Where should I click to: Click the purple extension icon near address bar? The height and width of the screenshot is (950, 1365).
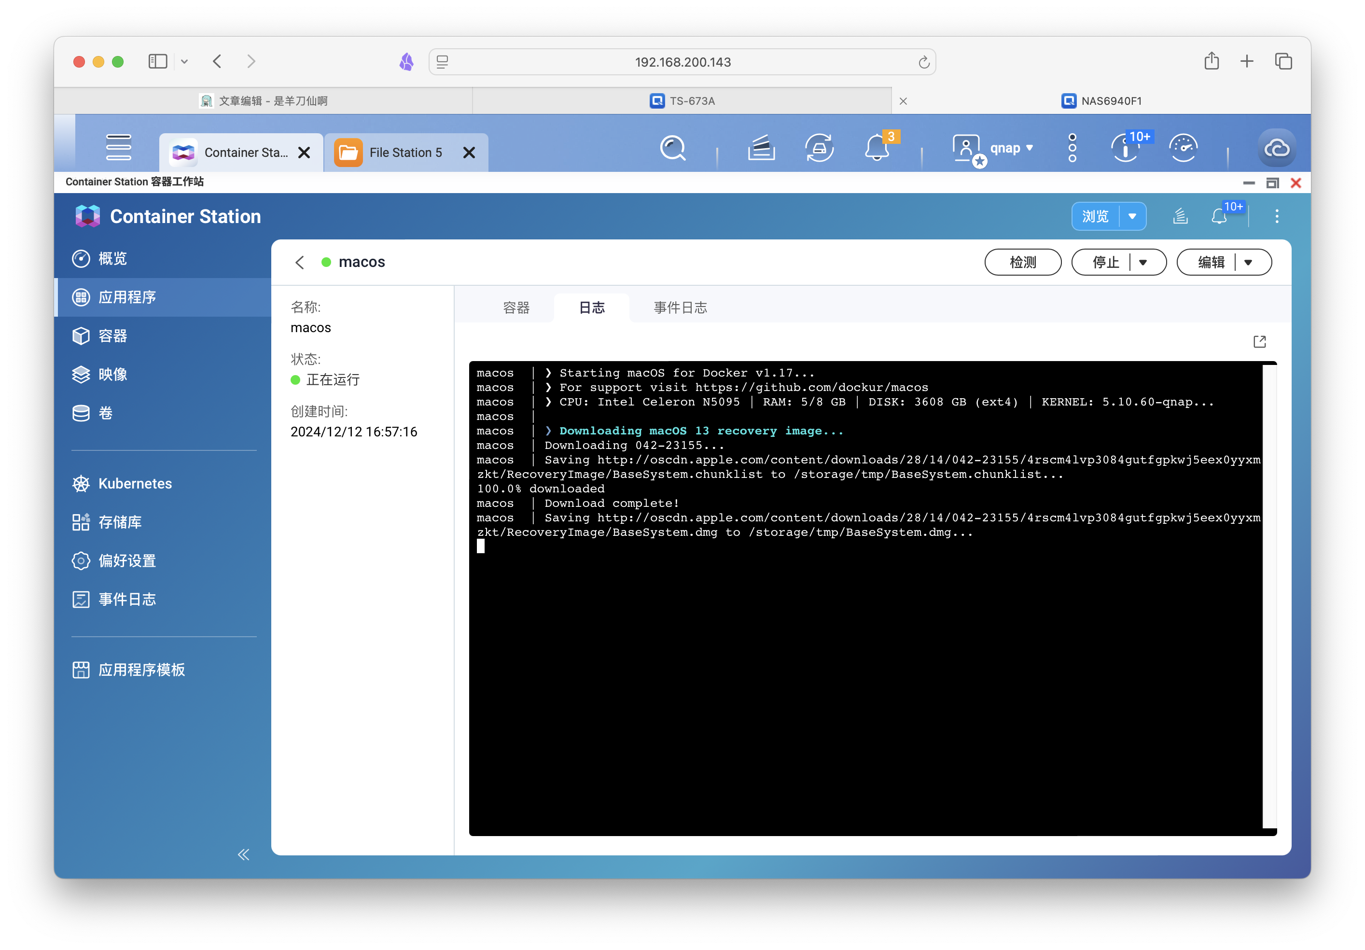(406, 61)
